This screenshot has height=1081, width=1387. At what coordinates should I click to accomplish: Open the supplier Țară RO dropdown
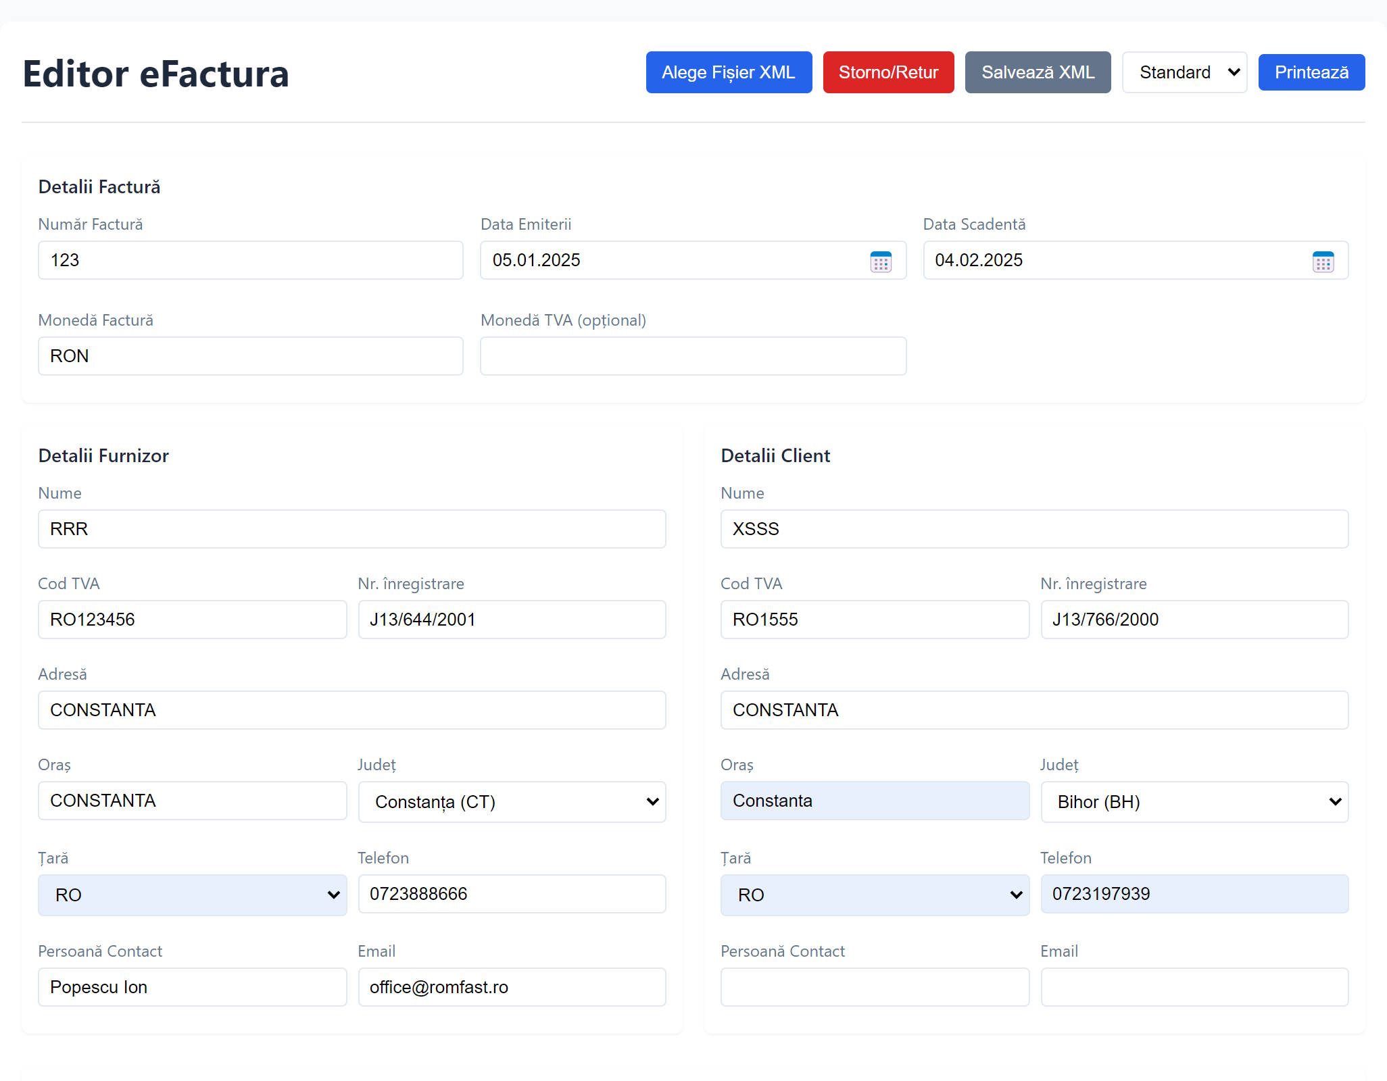tap(193, 895)
